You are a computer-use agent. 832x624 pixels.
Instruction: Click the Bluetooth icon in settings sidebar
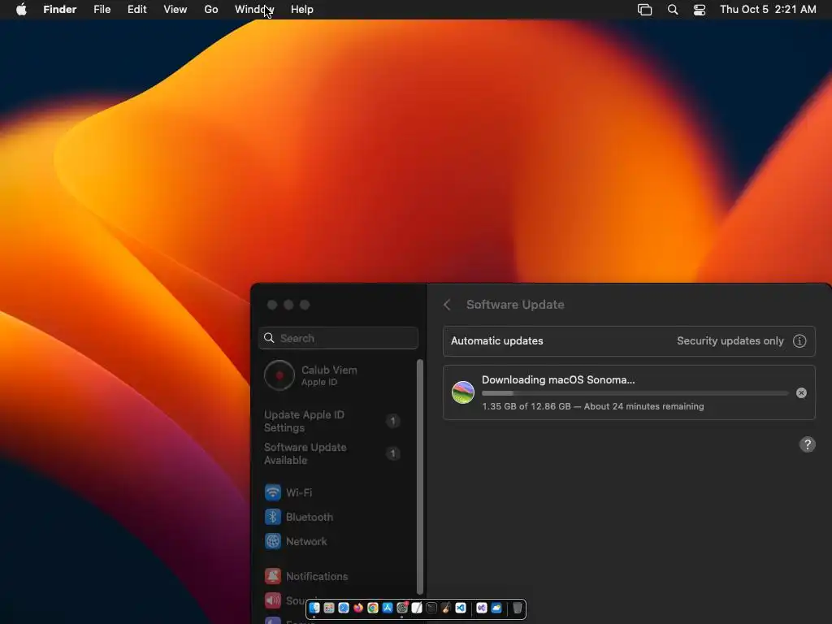273,517
